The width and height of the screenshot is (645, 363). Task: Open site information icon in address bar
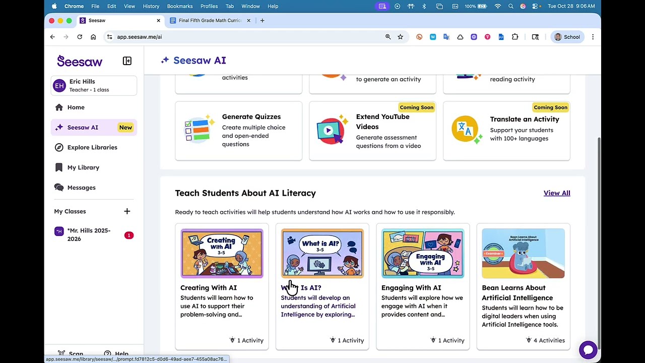109,37
